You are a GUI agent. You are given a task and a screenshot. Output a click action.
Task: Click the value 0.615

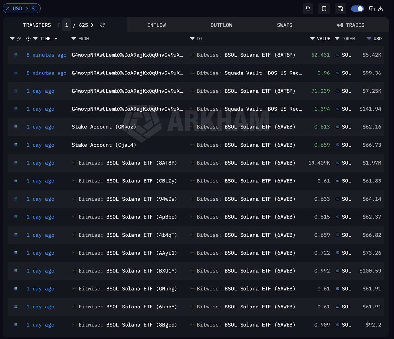pyautogui.click(x=322, y=217)
